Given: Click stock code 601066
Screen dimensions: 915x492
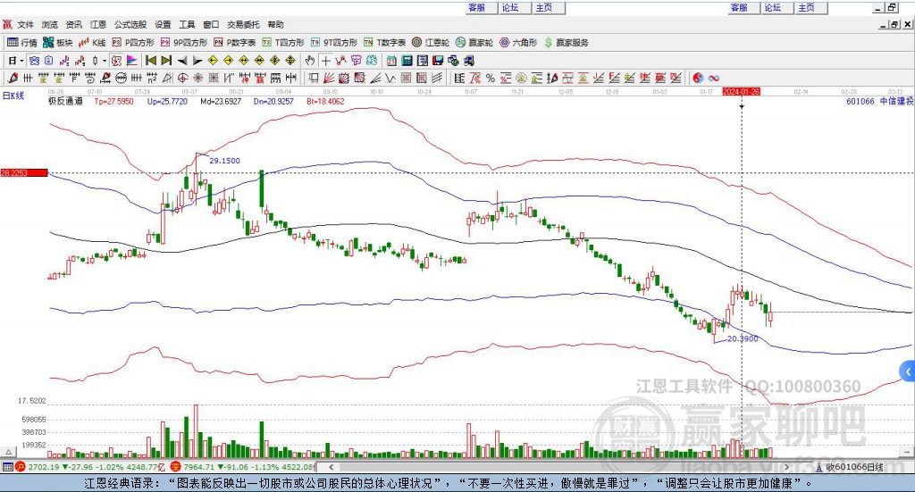Looking at the screenshot, I should coord(860,102).
